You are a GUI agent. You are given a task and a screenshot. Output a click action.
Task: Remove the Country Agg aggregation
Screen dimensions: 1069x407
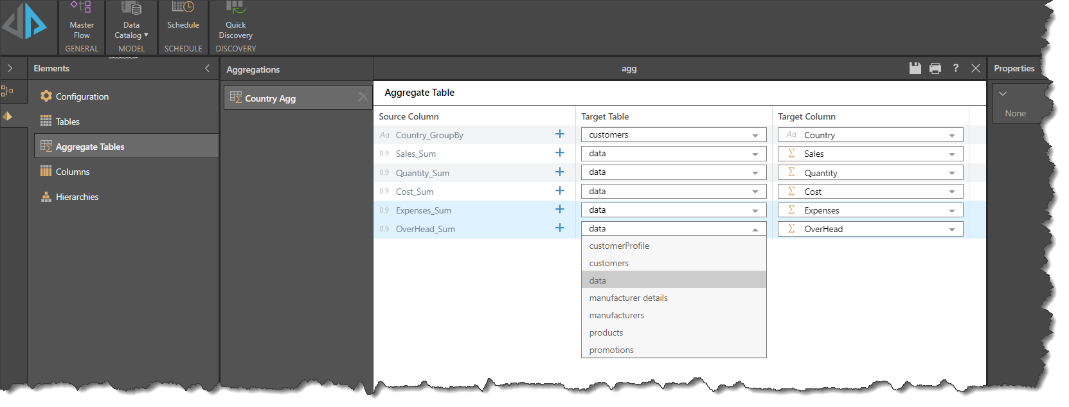[363, 97]
